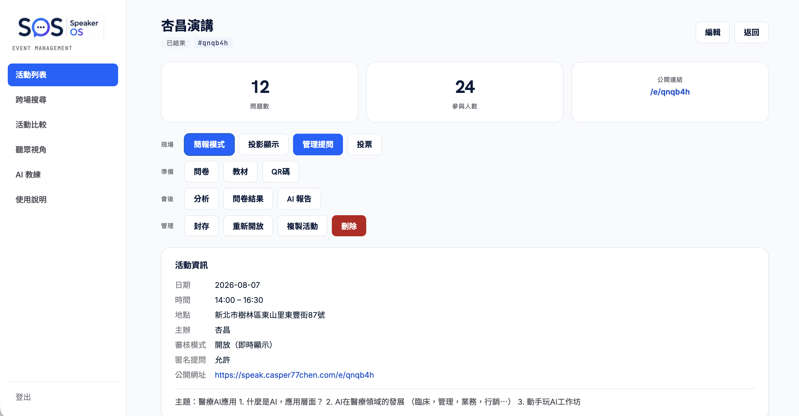Click the 活動資訊 section heading
Image resolution: width=799 pixels, height=416 pixels.
[x=191, y=265]
